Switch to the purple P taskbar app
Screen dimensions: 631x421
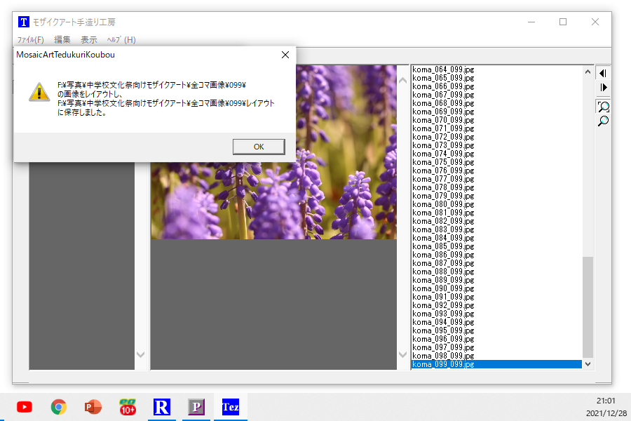[196, 407]
